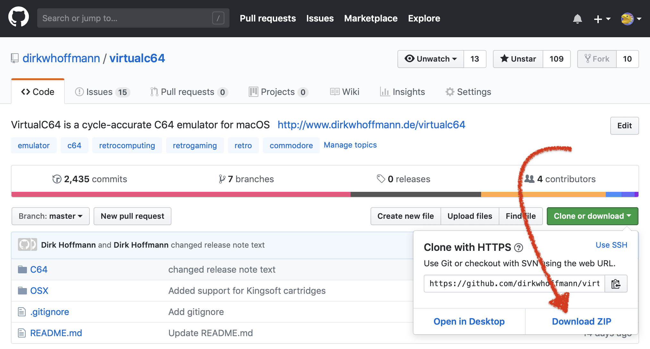
Task: Open the commit author avatar
Action: 27,245
